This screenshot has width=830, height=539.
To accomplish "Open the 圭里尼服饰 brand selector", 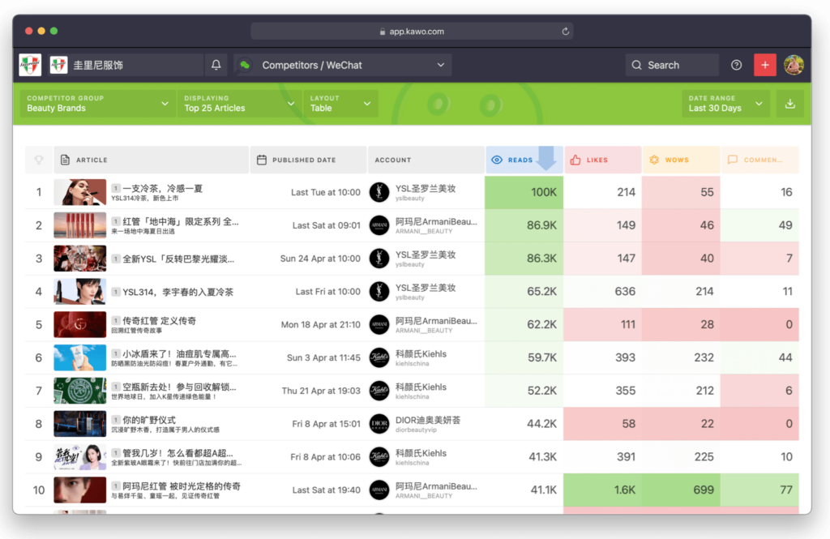I will pos(126,65).
